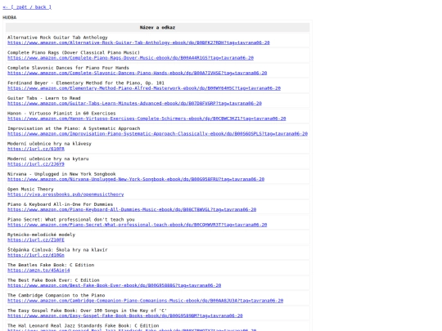Open Piano Secret Amazon link

137,225
